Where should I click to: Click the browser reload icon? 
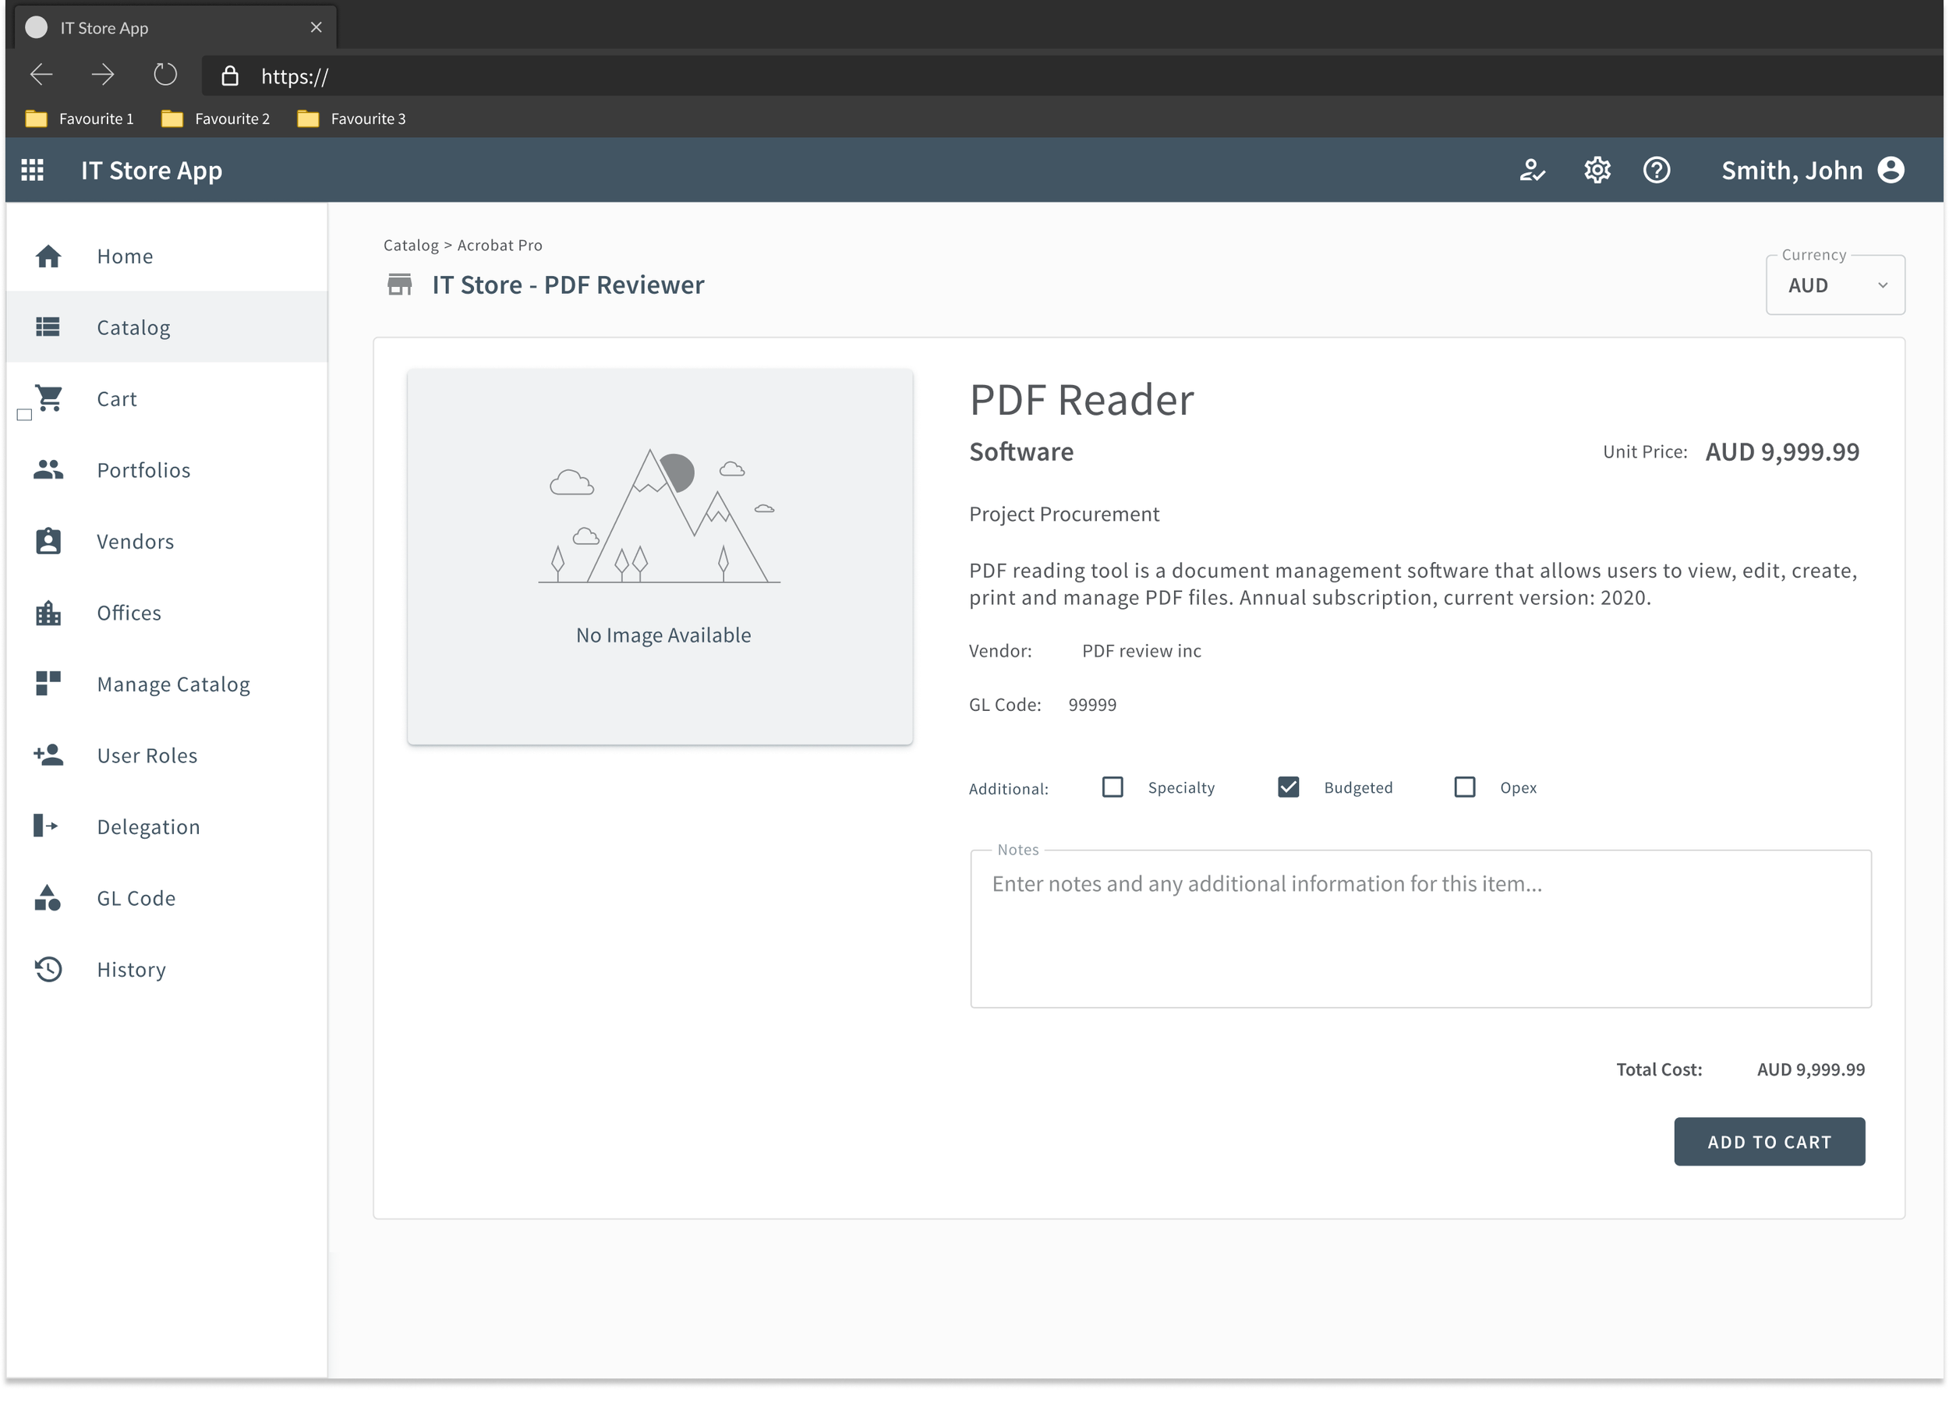pyautogui.click(x=165, y=76)
